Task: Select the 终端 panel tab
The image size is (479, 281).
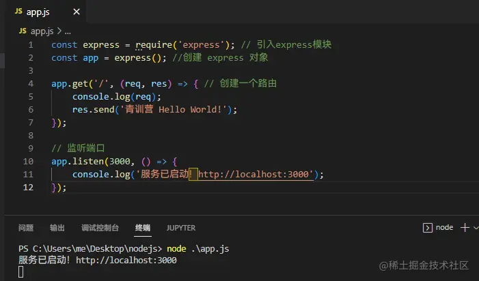Action: [143, 228]
